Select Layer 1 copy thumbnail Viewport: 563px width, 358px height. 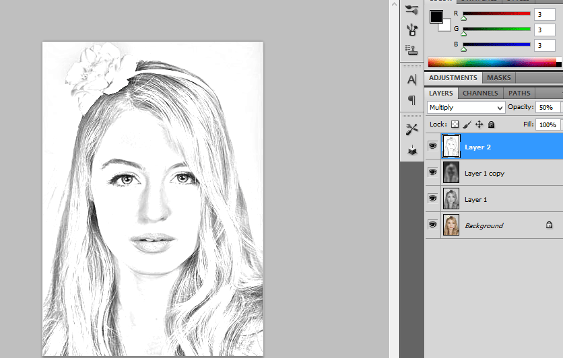[451, 172]
